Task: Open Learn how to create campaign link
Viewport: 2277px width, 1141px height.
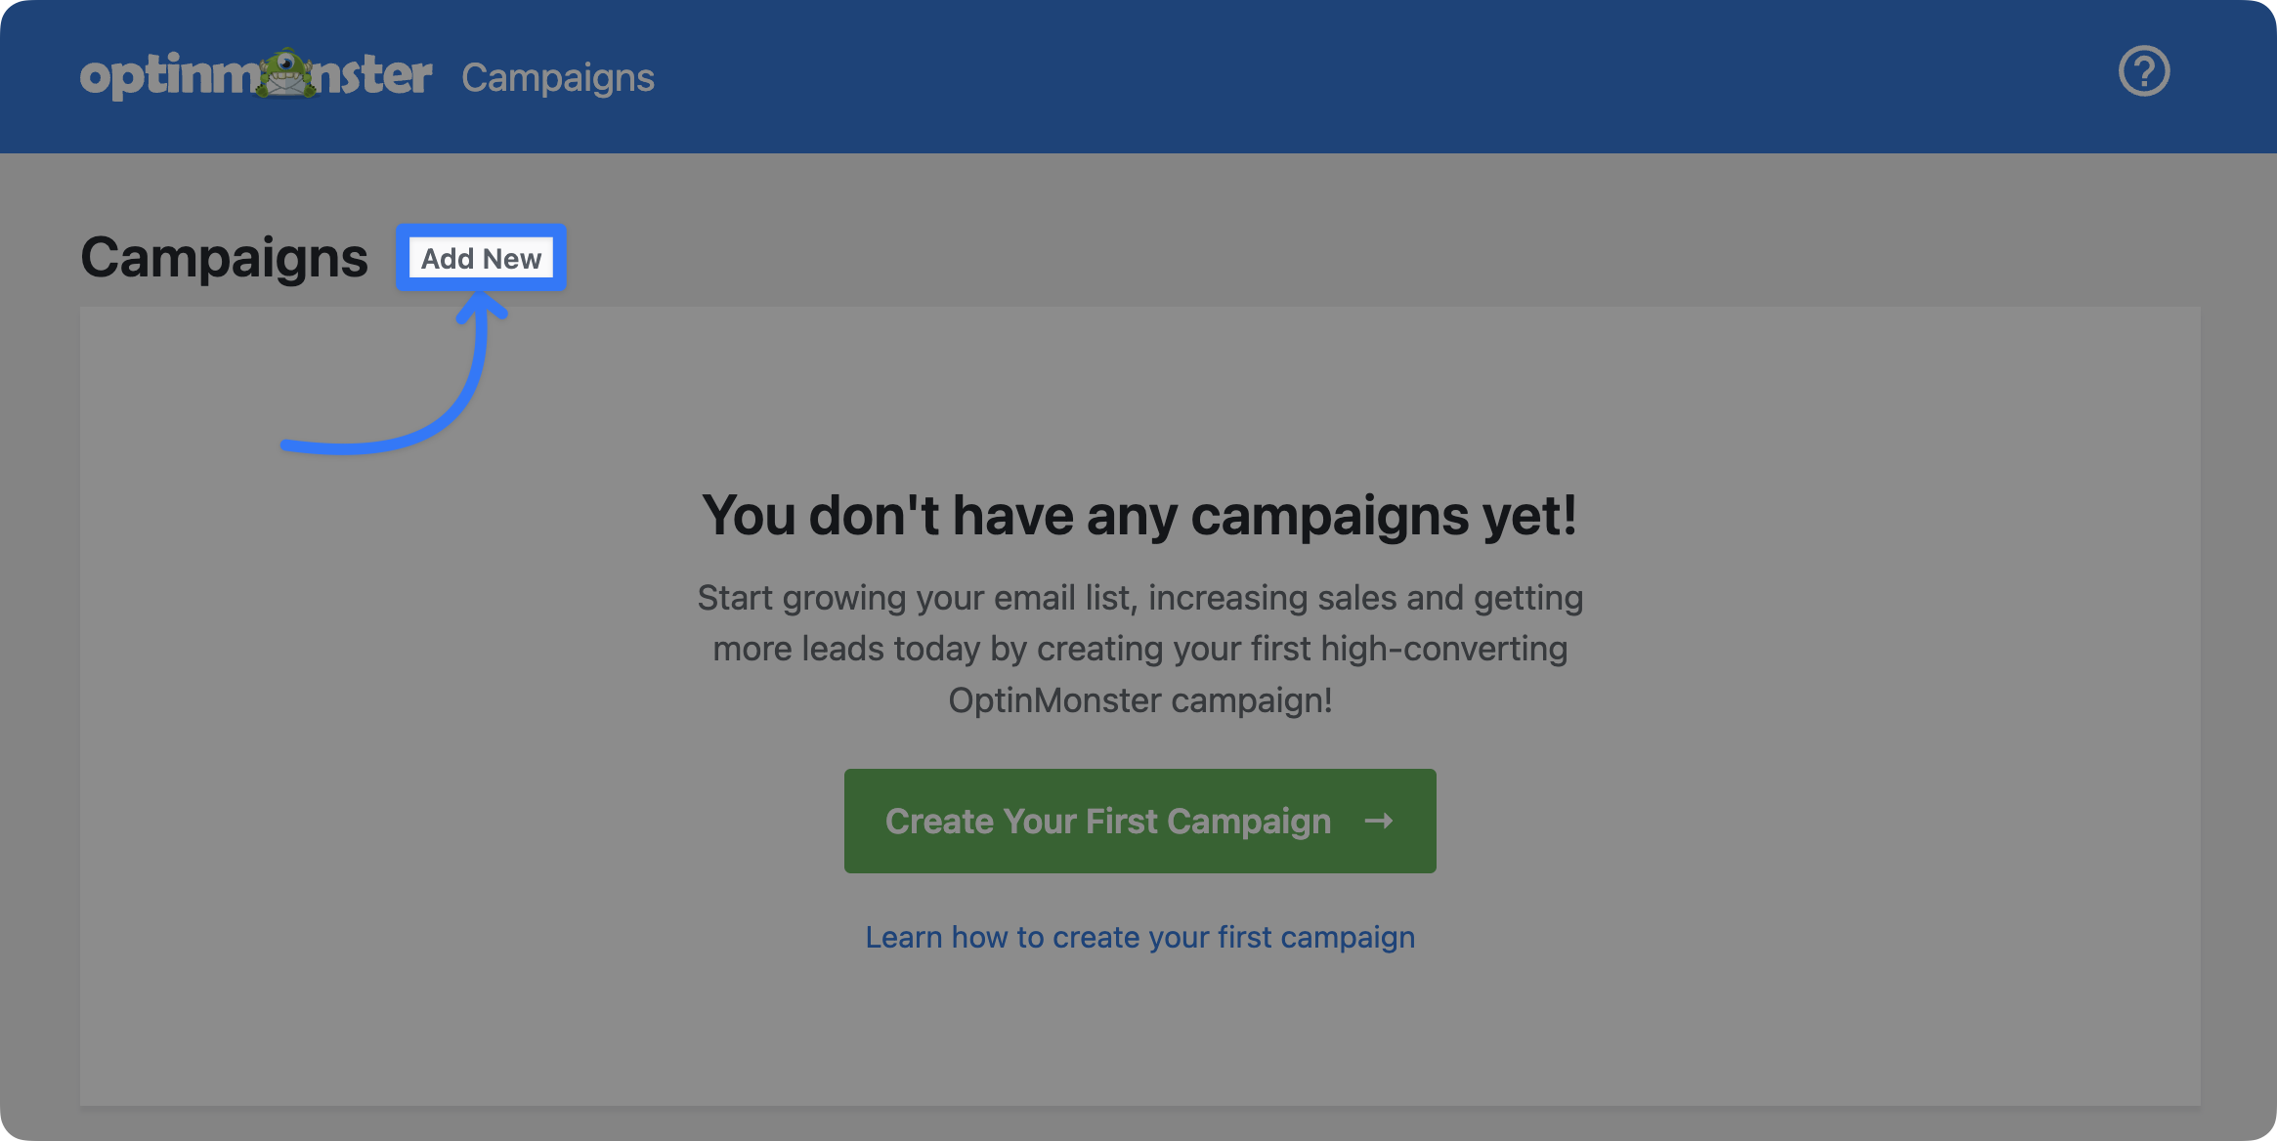Action: pyautogui.click(x=1139, y=937)
